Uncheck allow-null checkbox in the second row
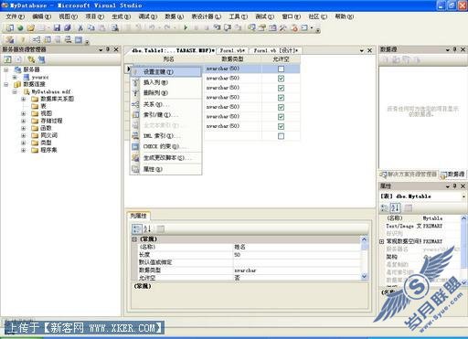The image size is (468, 339). click(281, 79)
